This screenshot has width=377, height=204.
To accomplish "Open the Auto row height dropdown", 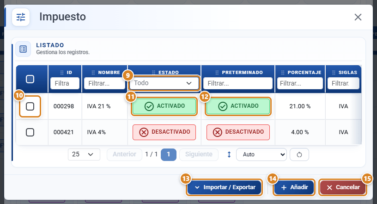I will (x=261, y=155).
